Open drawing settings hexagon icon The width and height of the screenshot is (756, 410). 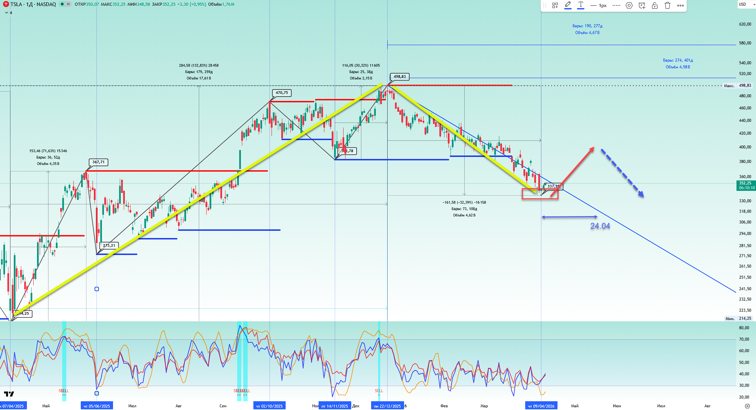click(629, 5)
